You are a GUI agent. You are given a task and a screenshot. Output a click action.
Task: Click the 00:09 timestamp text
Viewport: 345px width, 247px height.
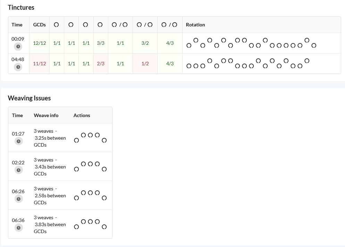[18, 39]
